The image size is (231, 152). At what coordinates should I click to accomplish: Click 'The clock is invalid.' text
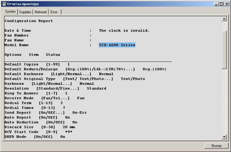pyautogui.click(x=124, y=30)
